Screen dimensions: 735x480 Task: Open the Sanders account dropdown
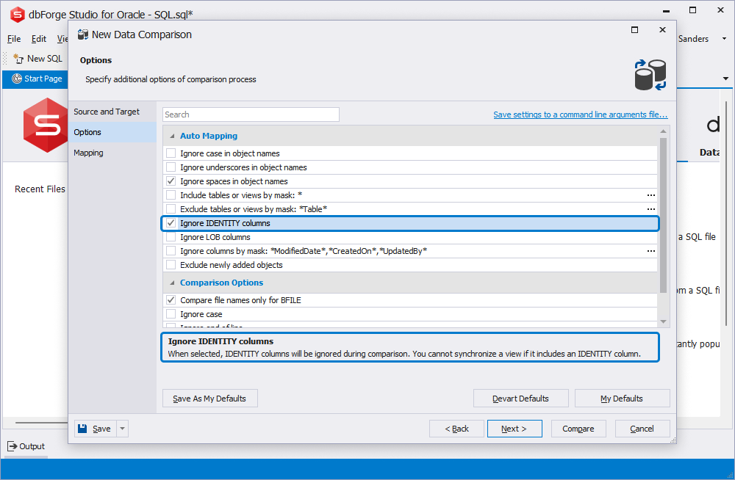coord(725,39)
